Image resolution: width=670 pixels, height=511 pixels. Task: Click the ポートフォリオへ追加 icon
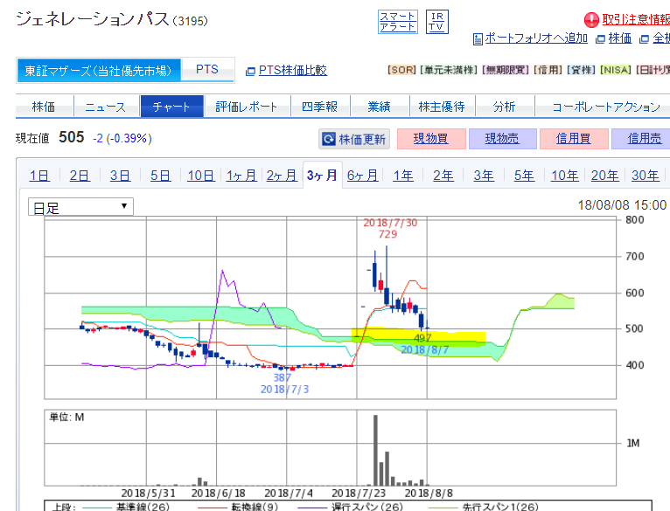pyautogui.click(x=478, y=38)
